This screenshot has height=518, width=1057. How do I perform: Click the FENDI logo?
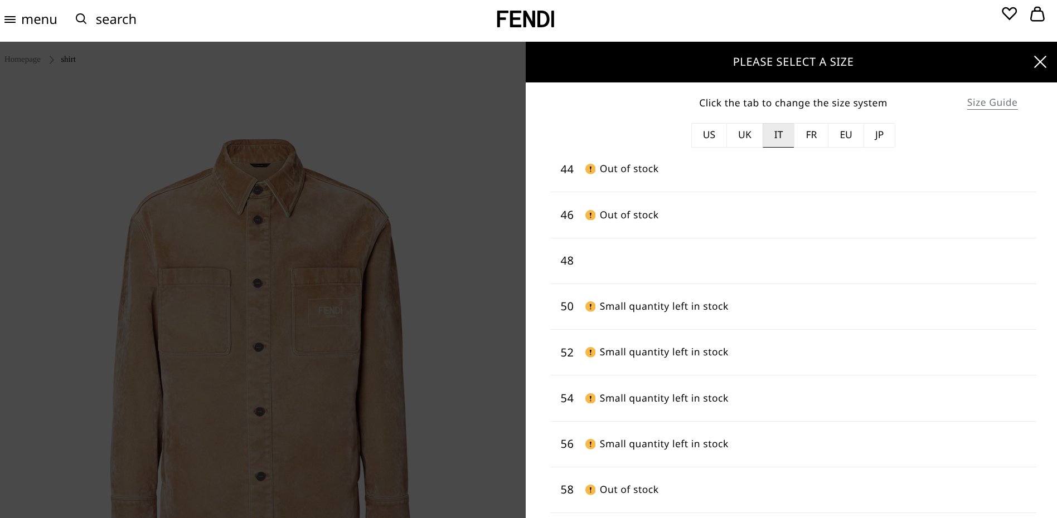click(525, 19)
